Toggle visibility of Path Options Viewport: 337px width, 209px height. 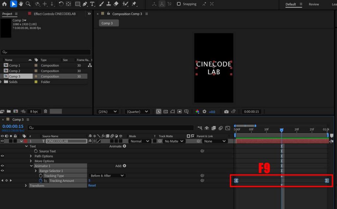[x=2, y=156]
